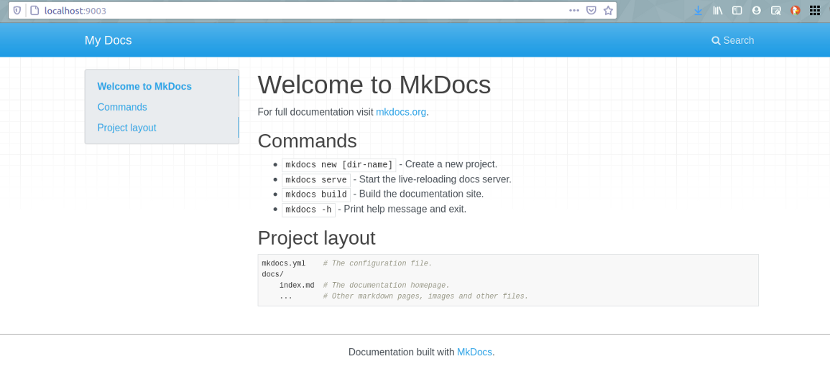Jump to Project layout in sidebar
This screenshot has height=376, width=830.
point(126,128)
